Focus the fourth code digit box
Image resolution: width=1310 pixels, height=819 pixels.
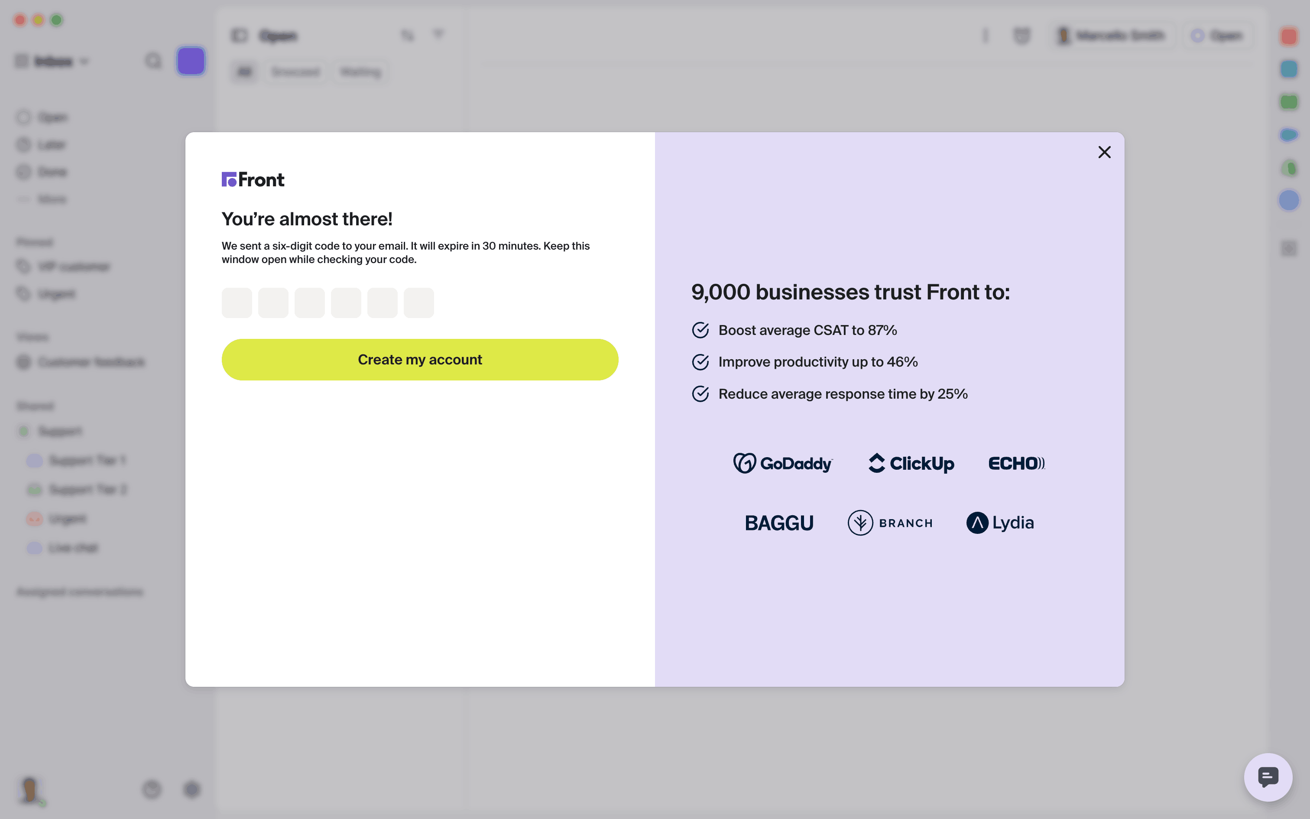pos(346,303)
